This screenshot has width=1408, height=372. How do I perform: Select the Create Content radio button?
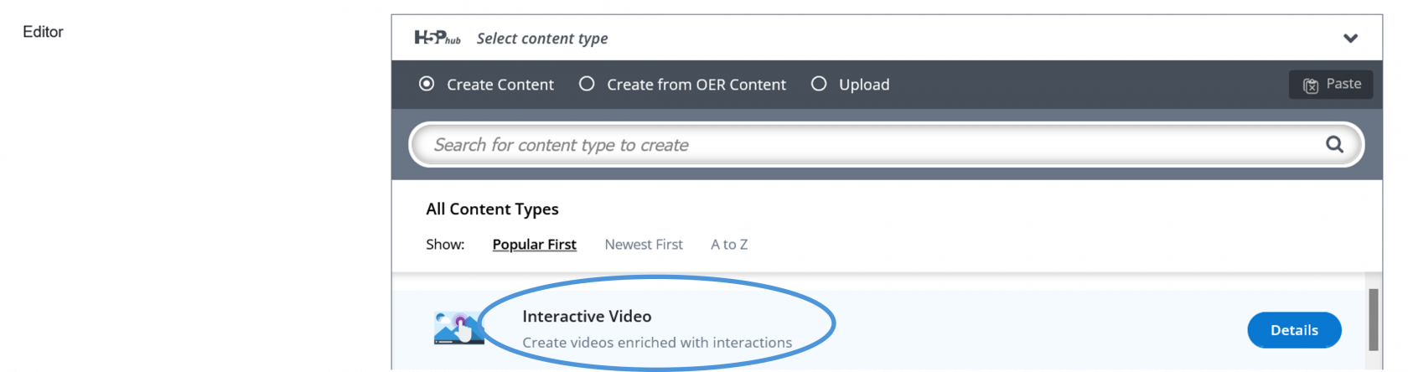(x=427, y=84)
